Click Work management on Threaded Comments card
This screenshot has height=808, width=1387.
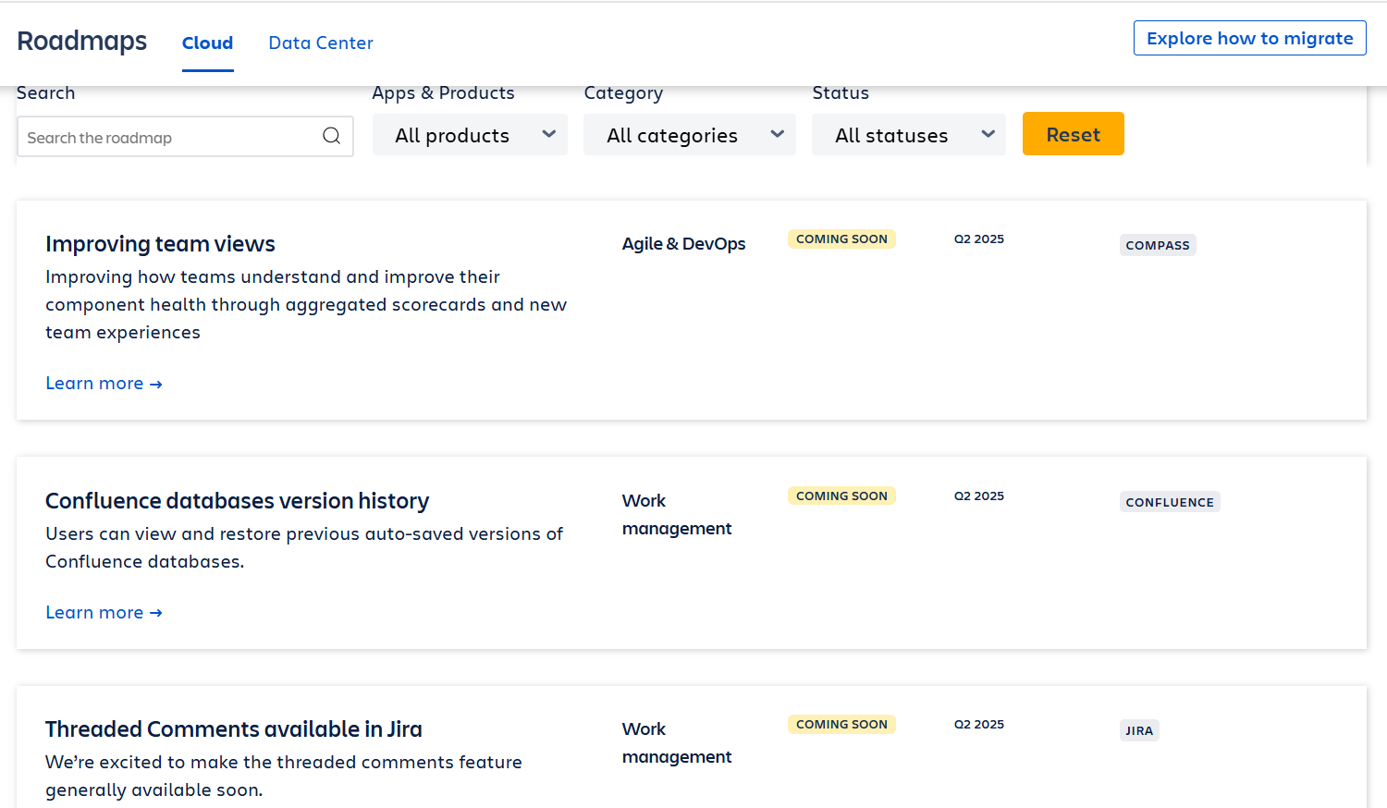[677, 742]
